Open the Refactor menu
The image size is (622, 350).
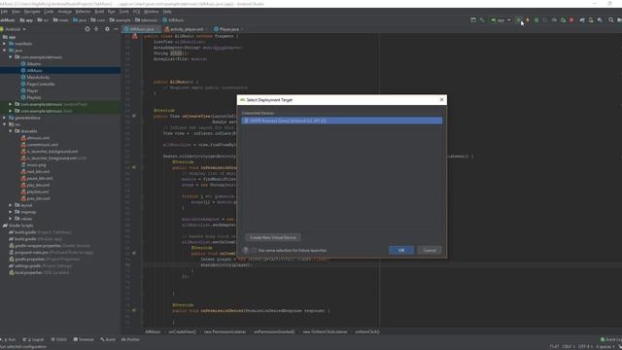[83, 12]
